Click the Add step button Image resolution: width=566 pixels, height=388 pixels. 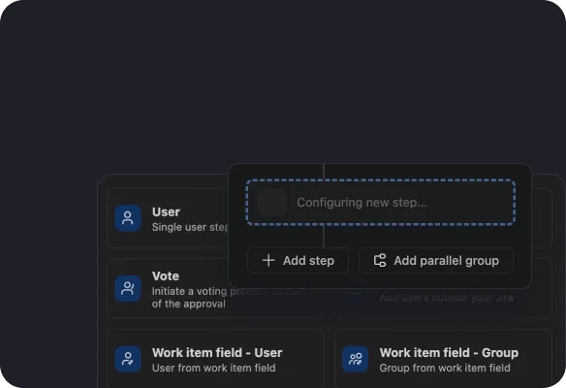click(x=298, y=261)
